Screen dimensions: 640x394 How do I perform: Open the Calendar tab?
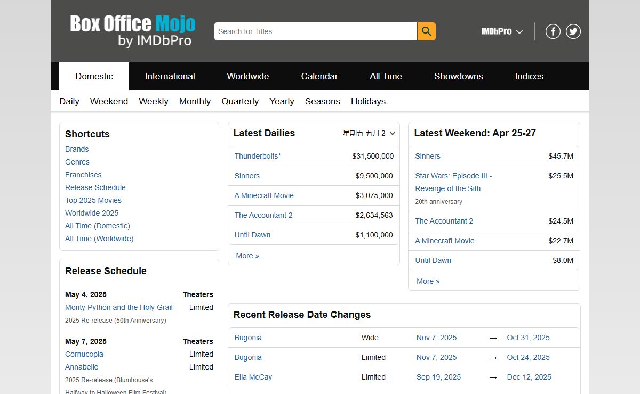319,76
